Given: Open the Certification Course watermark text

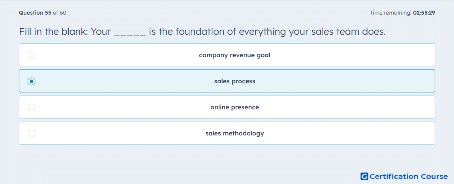Looking at the screenshot, I should pyautogui.click(x=409, y=176).
